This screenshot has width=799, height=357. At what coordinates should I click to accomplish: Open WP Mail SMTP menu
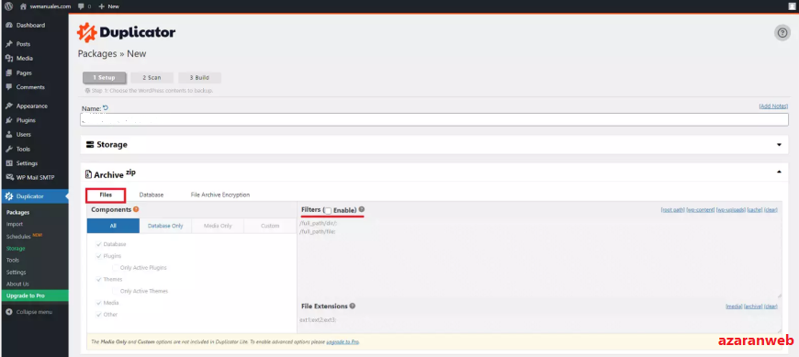coord(35,178)
